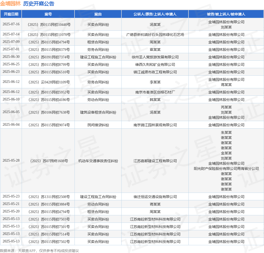This screenshot has height=253, width=264.
Task: Select case number 苏0115民初11070号
Action: point(49,35)
